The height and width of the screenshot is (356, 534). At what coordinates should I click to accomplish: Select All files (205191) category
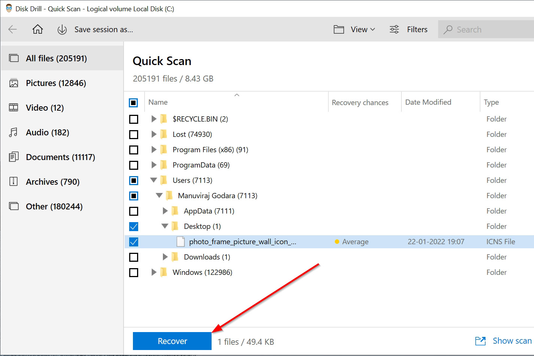(62, 58)
